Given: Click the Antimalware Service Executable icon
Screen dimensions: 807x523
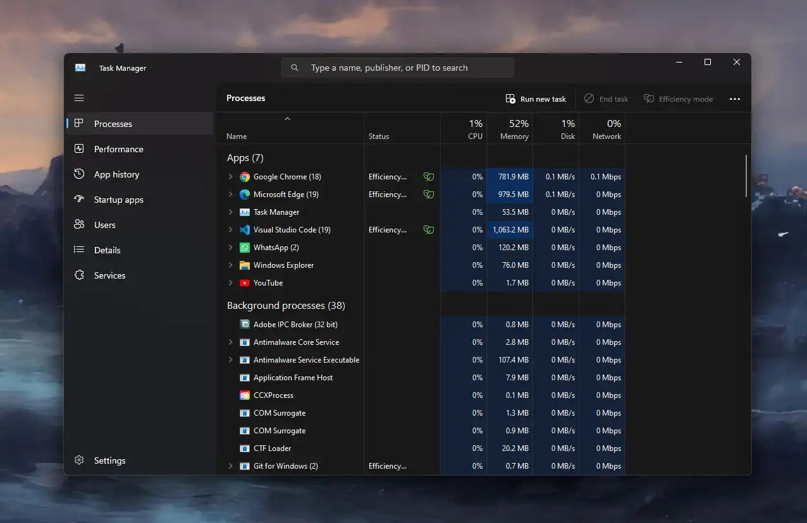Looking at the screenshot, I should pyautogui.click(x=245, y=360).
